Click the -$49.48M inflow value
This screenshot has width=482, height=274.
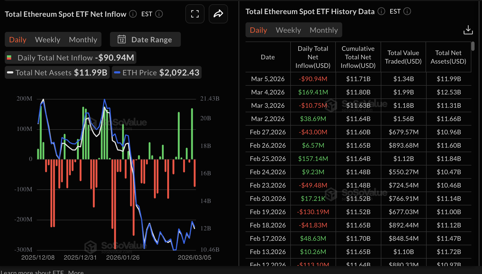coord(313,185)
